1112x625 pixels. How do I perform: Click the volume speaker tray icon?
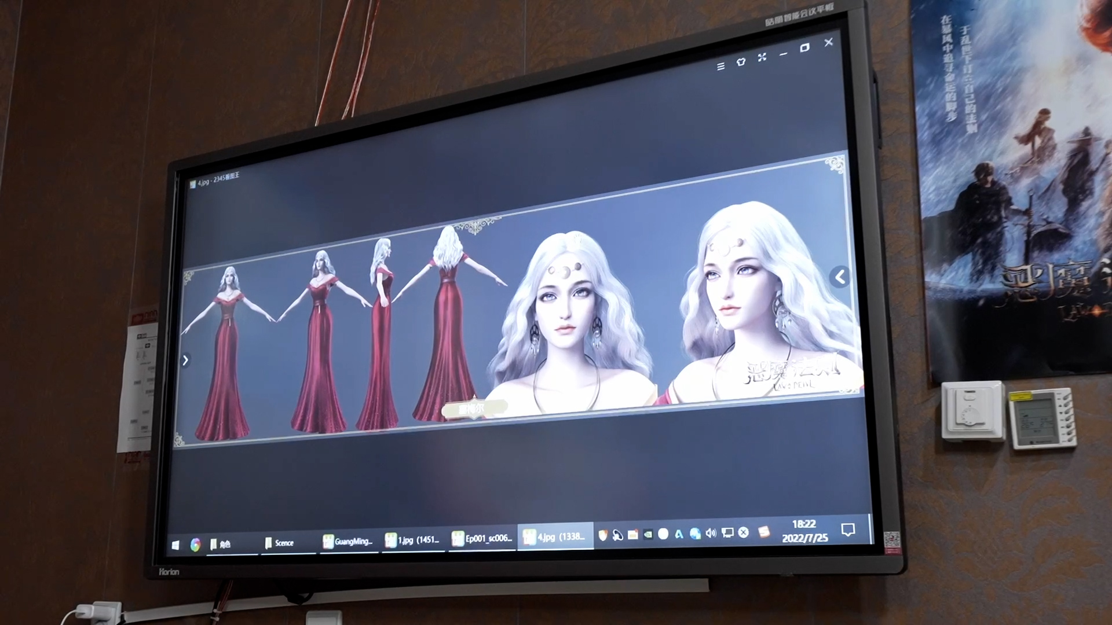coord(711,533)
